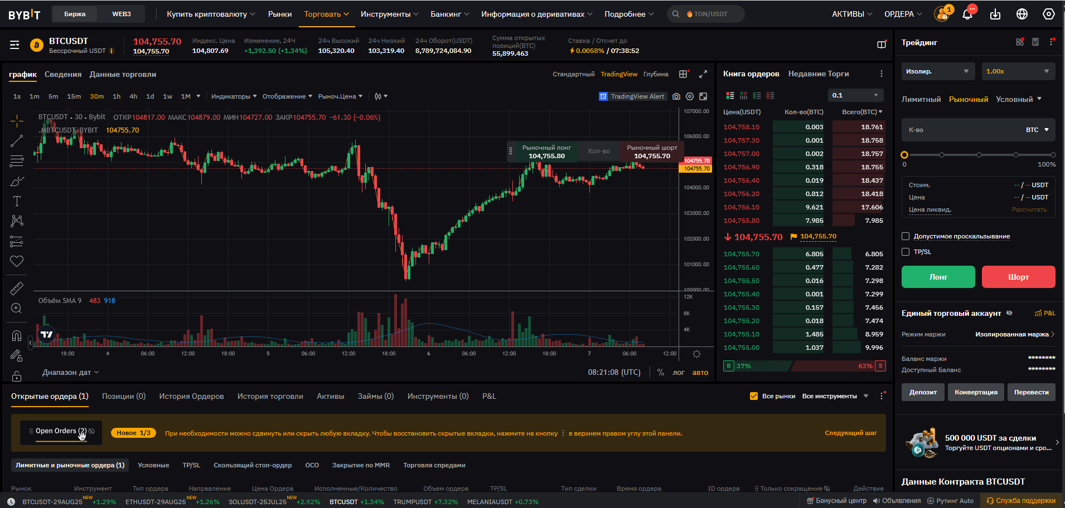The image size is (1065, 508).
Task: Expand chart to fullscreen
Action: [x=703, y=74]
